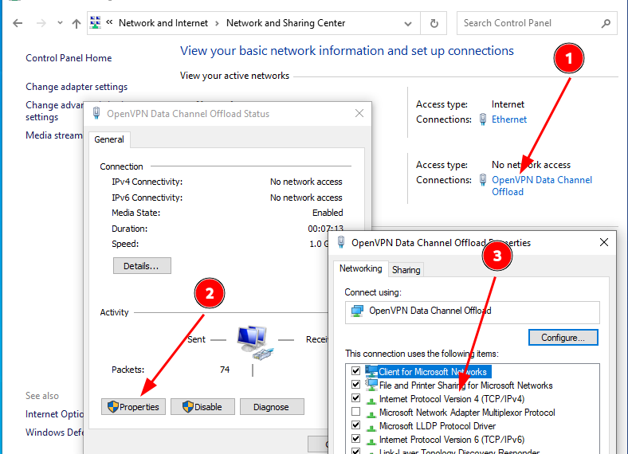Click adapter icon in Properties dialog title
Viewport: 628px width, 454px height.
tap(341, 242)
